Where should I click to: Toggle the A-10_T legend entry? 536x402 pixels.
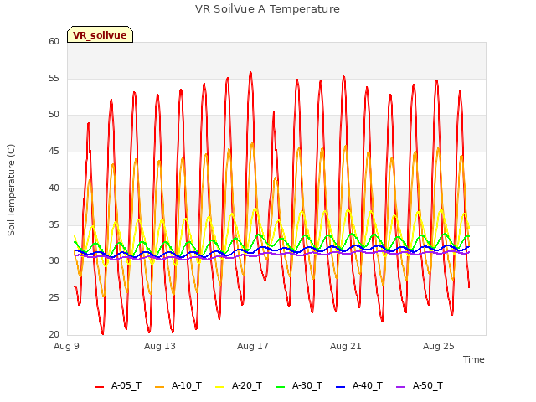click(x=178, y=385)
